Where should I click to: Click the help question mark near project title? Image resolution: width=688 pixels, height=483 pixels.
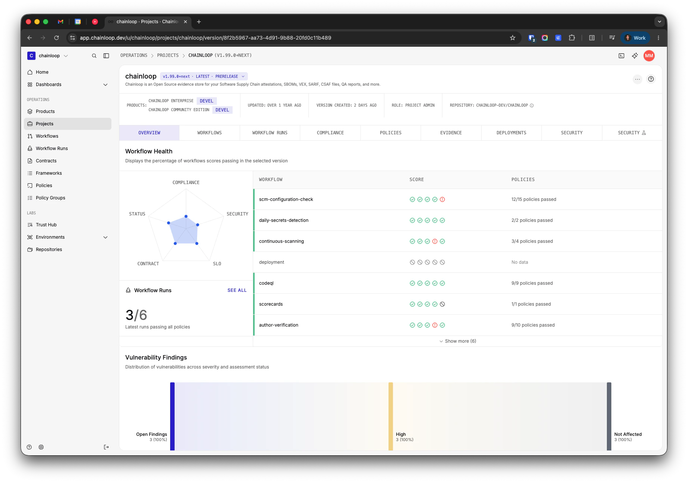[x=651, y=79]
